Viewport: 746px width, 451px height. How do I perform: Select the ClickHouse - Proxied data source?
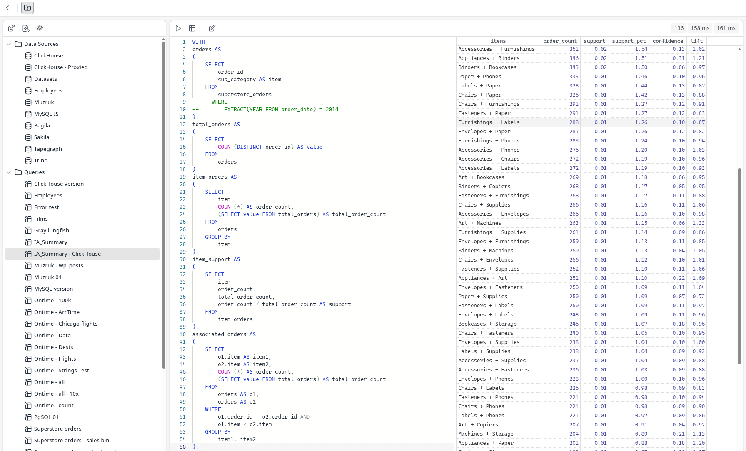61,67
